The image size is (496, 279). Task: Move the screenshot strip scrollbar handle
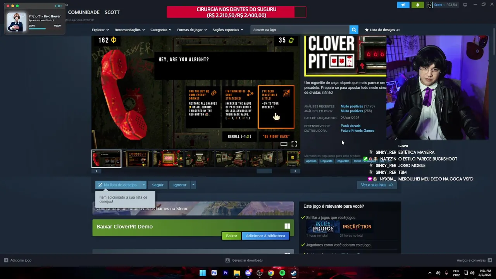[264, 171]
